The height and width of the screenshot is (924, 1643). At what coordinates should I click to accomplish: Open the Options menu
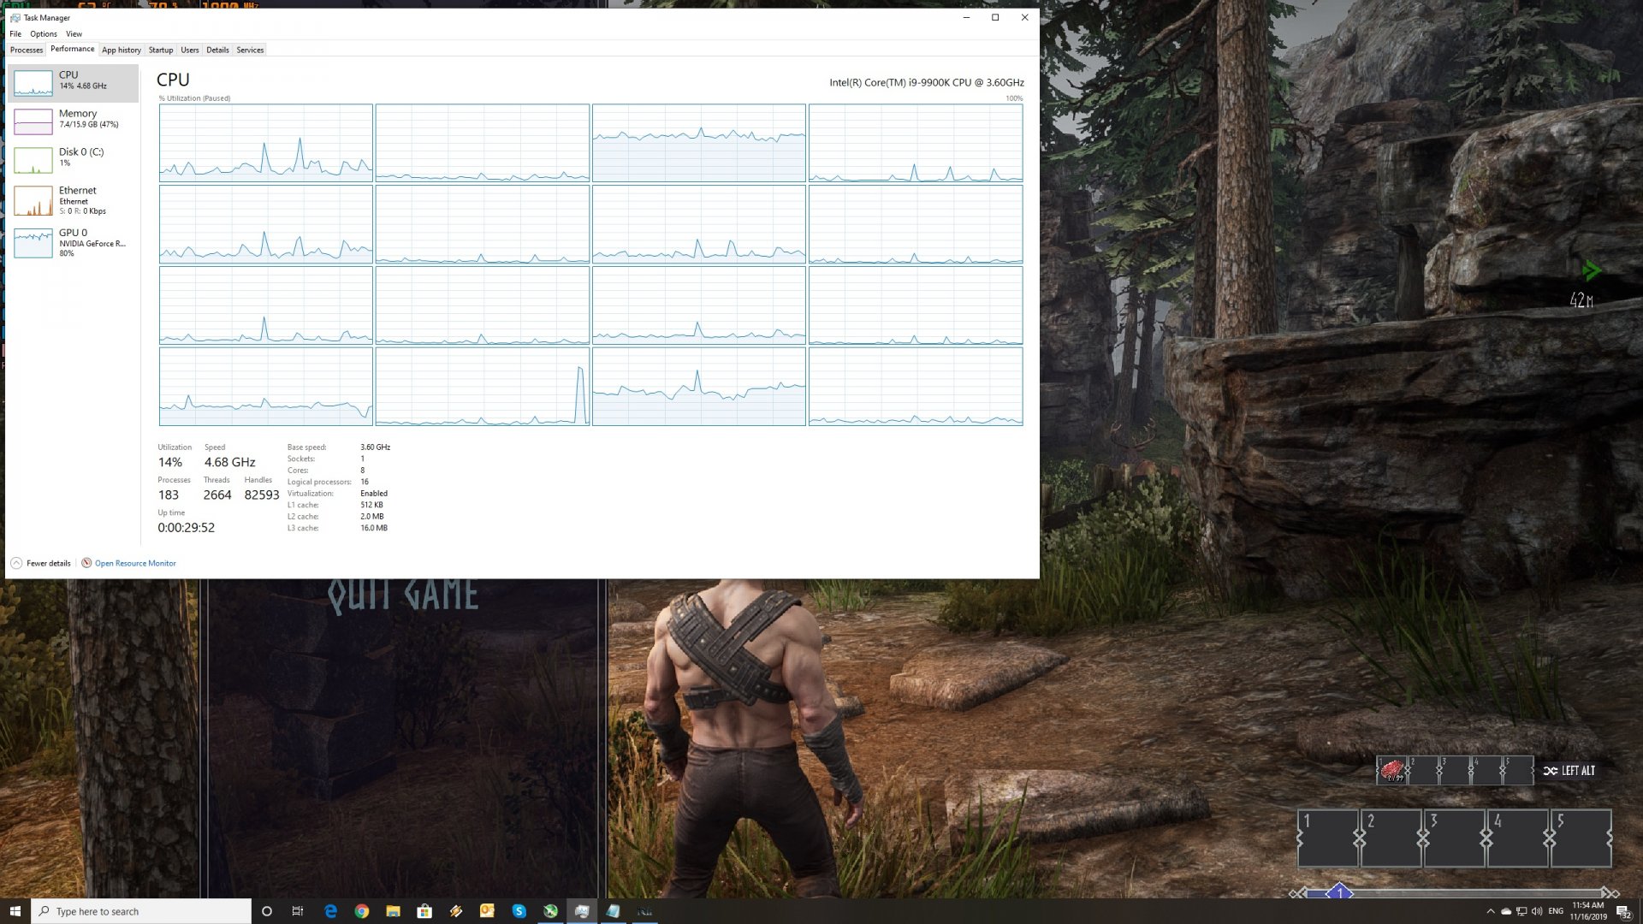click(x=44, y=34)
